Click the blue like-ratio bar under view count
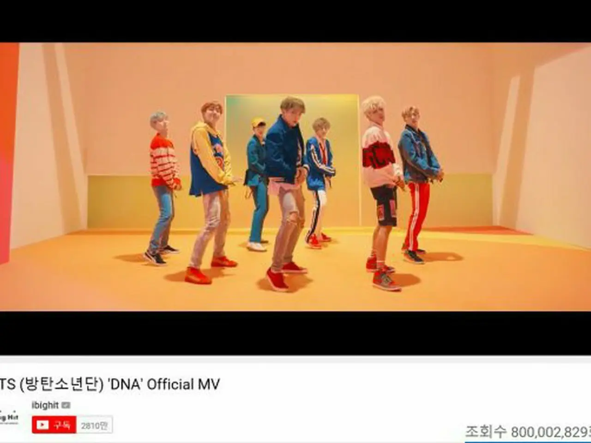Image resolution: width=591 pixels, height=443 pixels. pos(528,441)
